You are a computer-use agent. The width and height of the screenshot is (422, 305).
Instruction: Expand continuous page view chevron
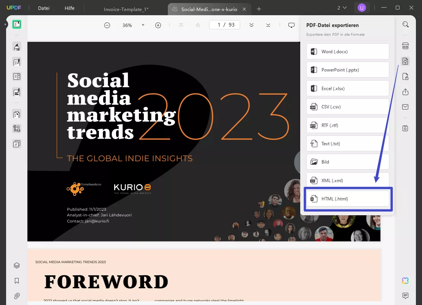[251, 25]
